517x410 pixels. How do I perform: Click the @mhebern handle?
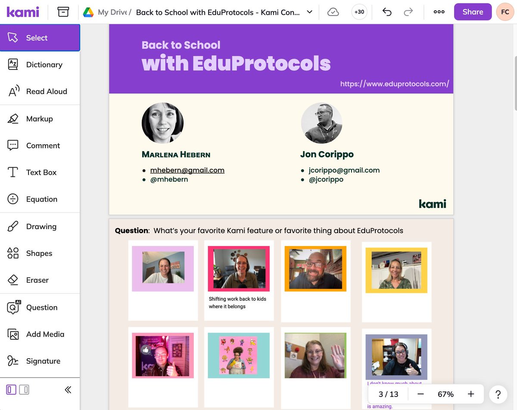(169, 179)
